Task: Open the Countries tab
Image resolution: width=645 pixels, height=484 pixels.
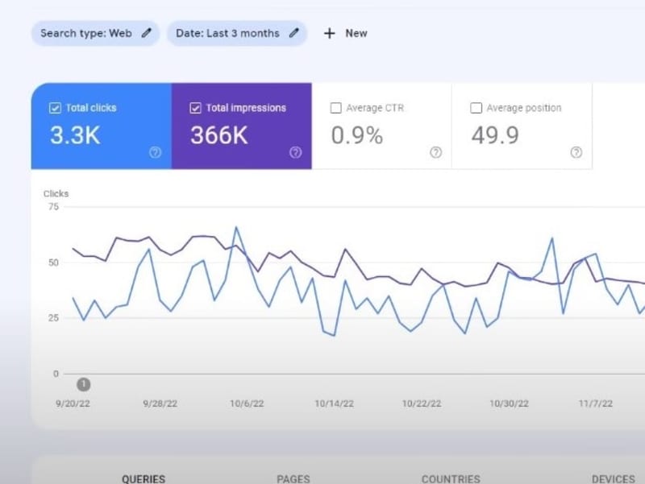Action: [x=451, y=478]
